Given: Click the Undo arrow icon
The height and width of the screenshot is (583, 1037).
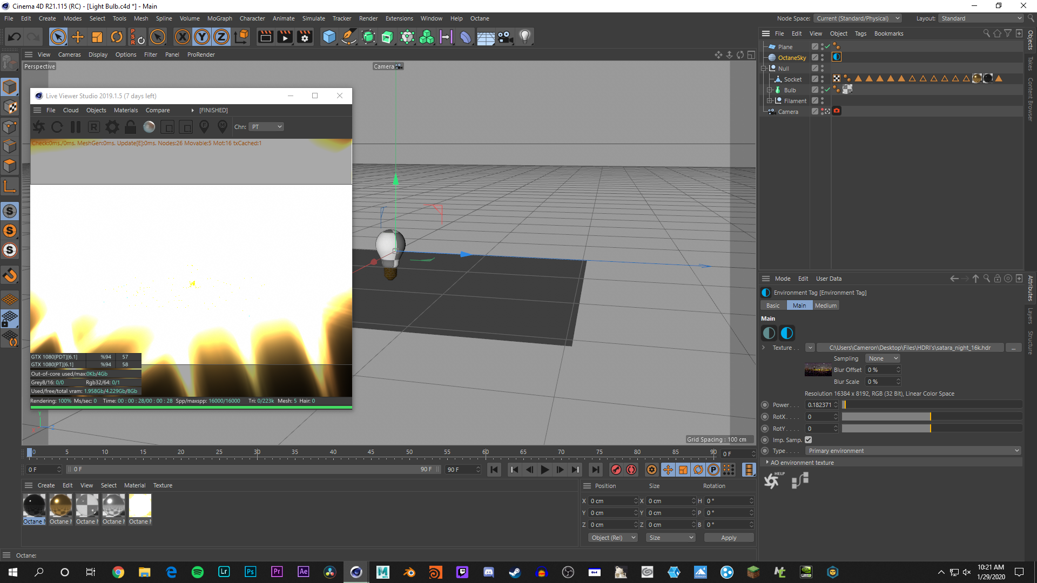Looking at the screenshot, I should [15, 37].
